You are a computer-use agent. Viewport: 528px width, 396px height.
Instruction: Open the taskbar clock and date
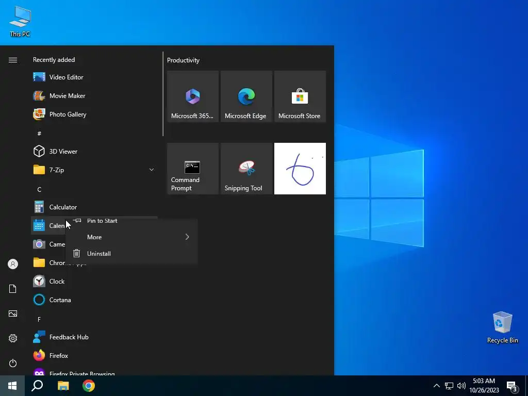(x=484, y=386)
